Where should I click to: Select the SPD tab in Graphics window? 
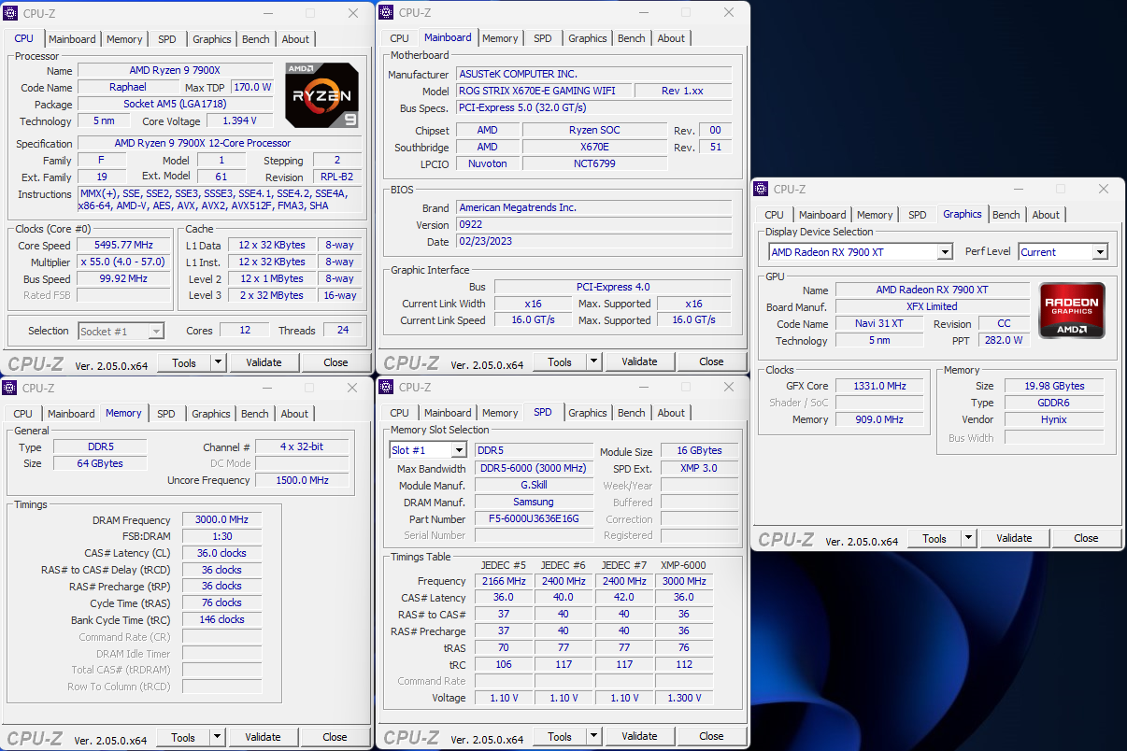(918, 215)
